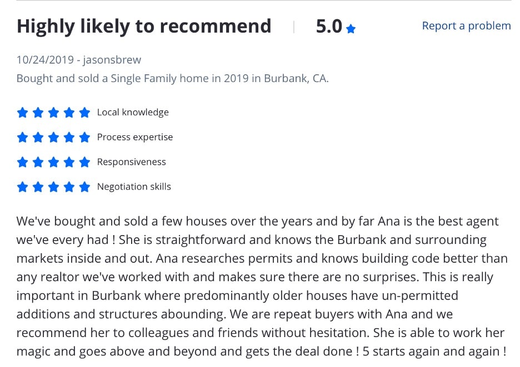Click the first star in Local knowledge row
Viewport: 520px width, 367px height.
coord(22,113)
